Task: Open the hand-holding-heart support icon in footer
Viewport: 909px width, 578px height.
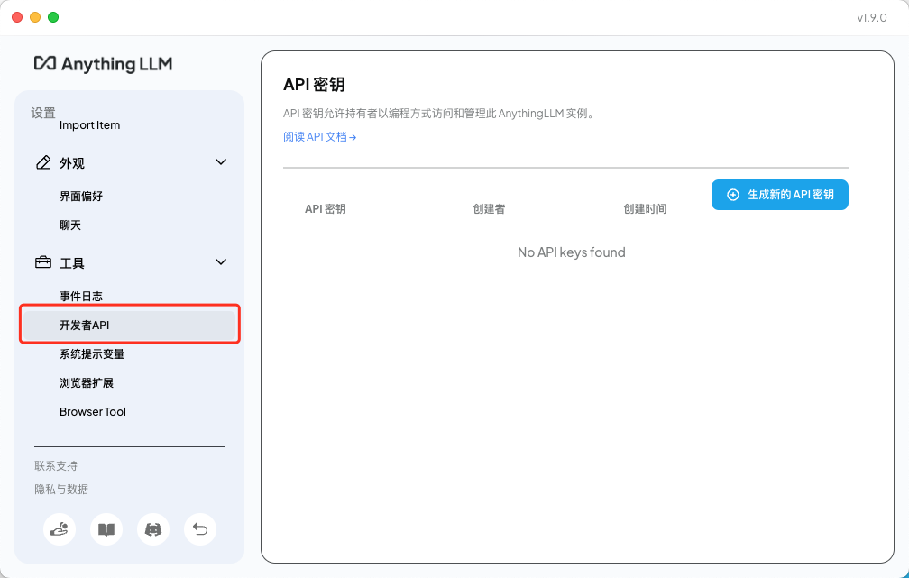Action: pos(60,529)
